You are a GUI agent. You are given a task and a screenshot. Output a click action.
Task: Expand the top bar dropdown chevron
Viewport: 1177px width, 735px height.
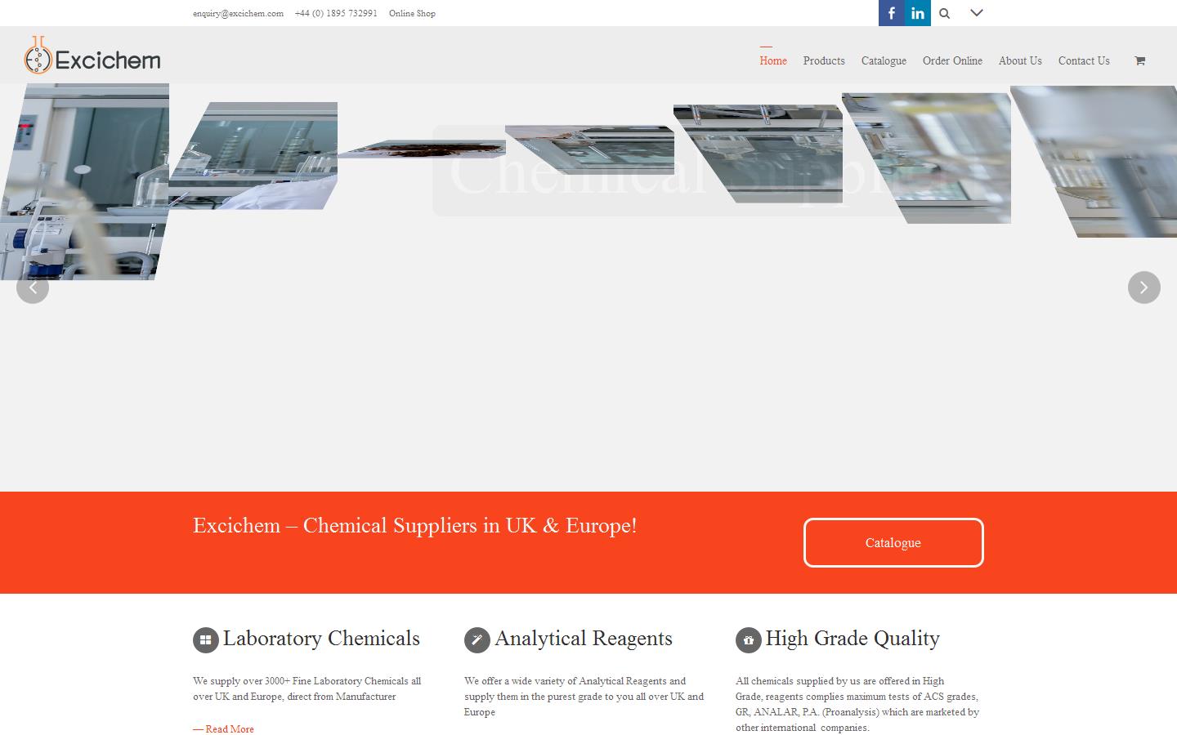[976, 13]
